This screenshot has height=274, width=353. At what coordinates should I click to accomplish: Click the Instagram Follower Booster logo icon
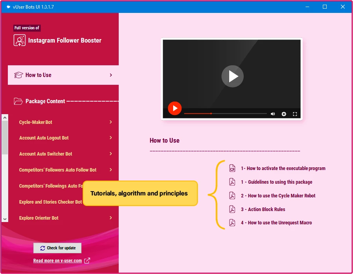point(20,40)
